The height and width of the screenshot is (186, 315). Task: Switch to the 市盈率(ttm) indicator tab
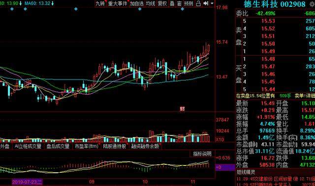[87, 146]
